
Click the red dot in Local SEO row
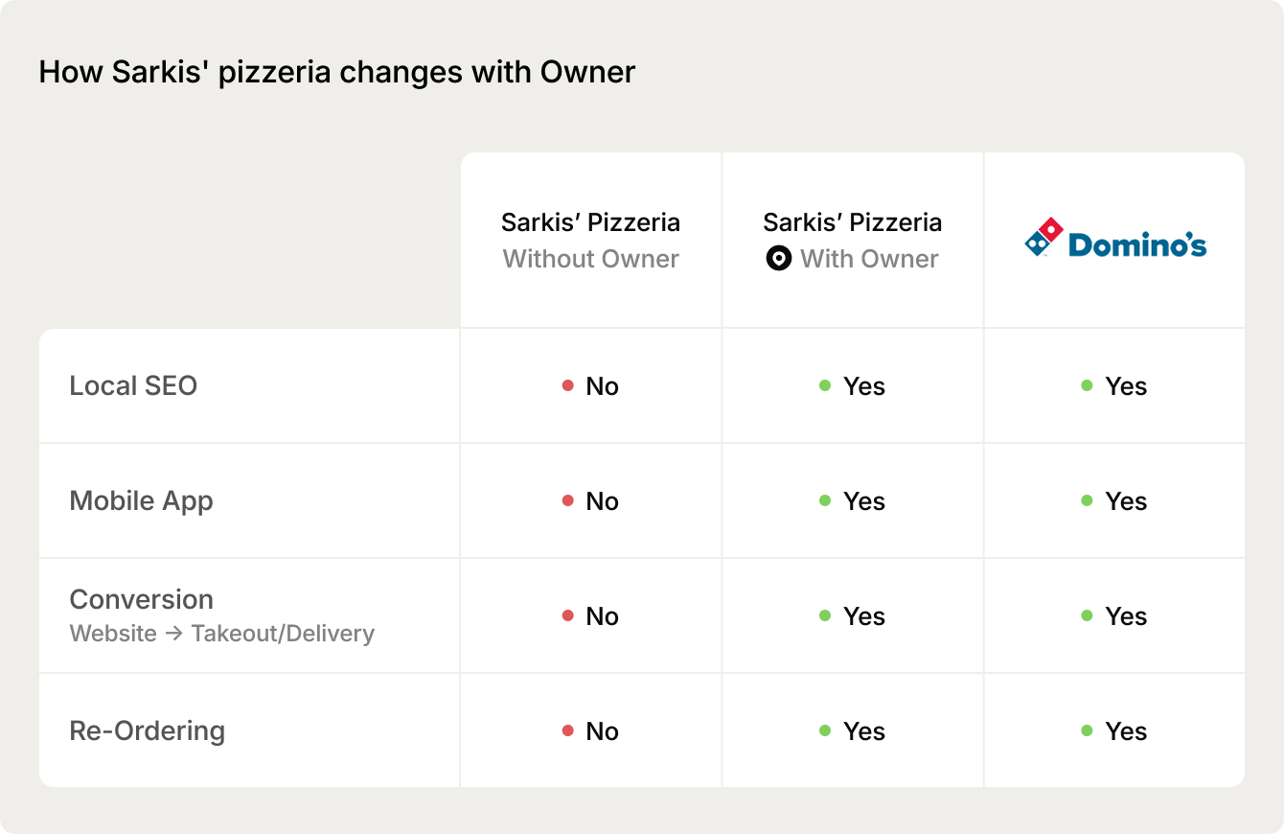568,386
